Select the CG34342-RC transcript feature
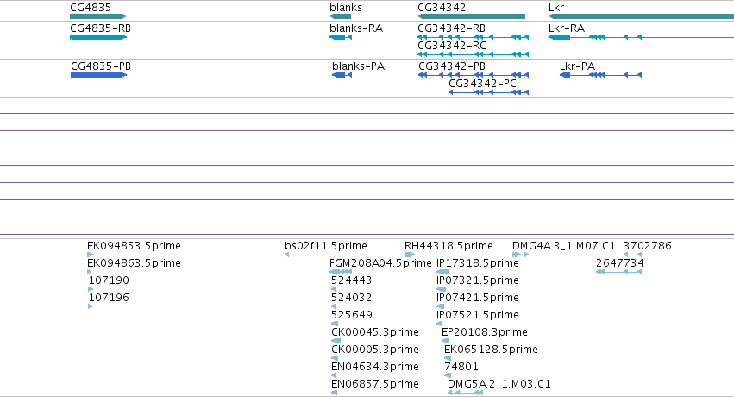The height and width of the screenshot is (397, 734). pos(474,54)
